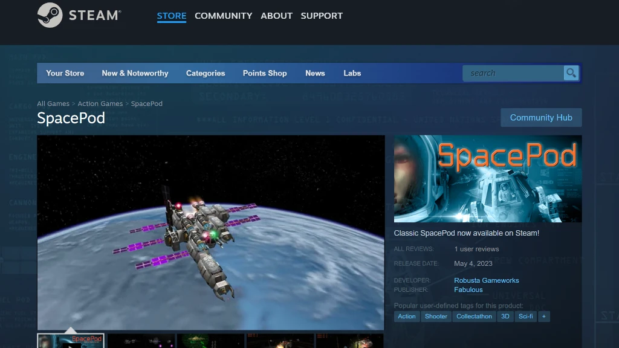Go to All Games breadcrumb
619x348 pixels.
[53, 103]
